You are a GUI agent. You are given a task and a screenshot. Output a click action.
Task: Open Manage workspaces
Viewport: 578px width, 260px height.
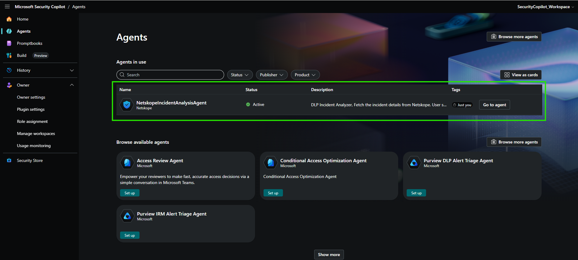click(x=36, y=133)
